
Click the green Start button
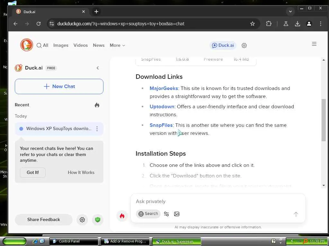tap(14, 242)
